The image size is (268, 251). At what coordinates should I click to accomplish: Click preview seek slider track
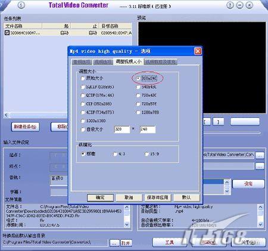(231, 133)
